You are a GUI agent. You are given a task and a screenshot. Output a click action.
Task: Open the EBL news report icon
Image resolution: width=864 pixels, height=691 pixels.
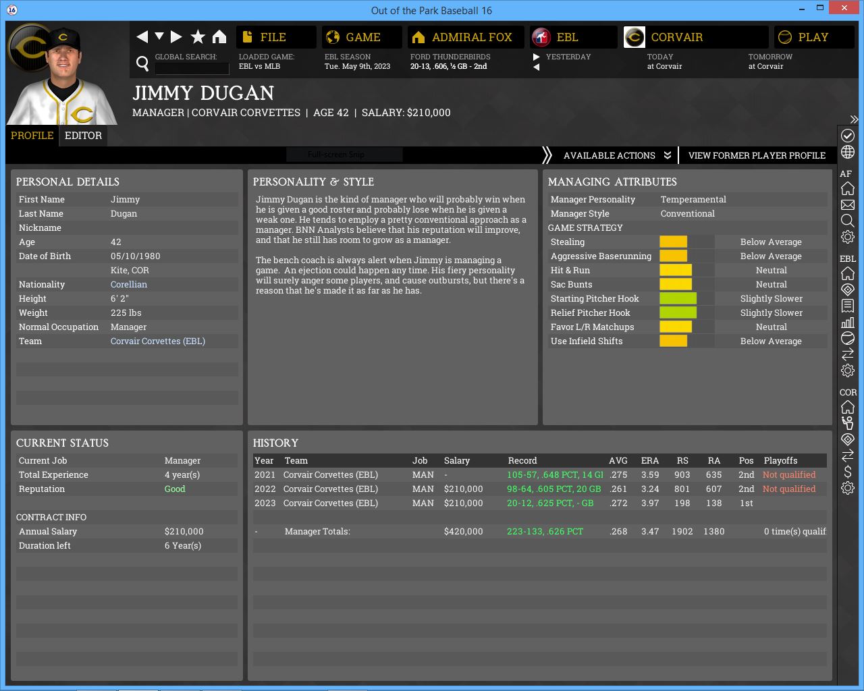click(x=848, y=306)
